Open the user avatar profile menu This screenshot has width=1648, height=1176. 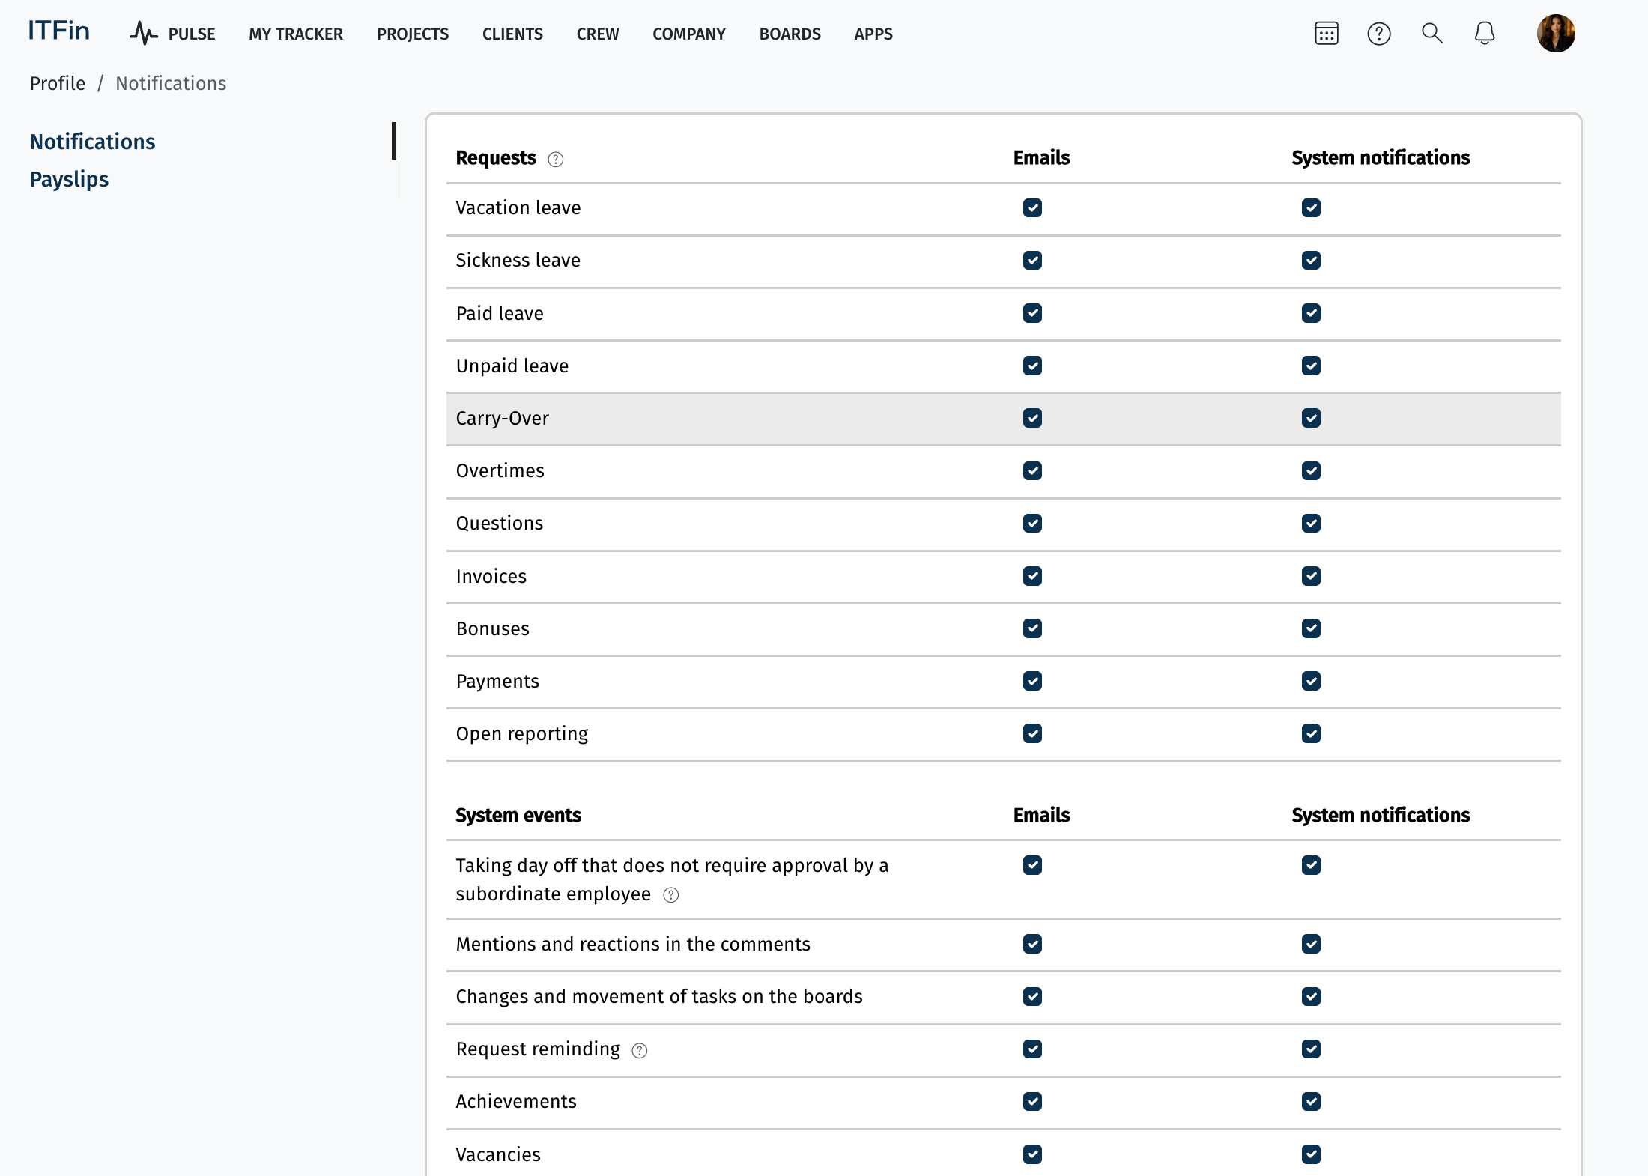point(1555,34)
